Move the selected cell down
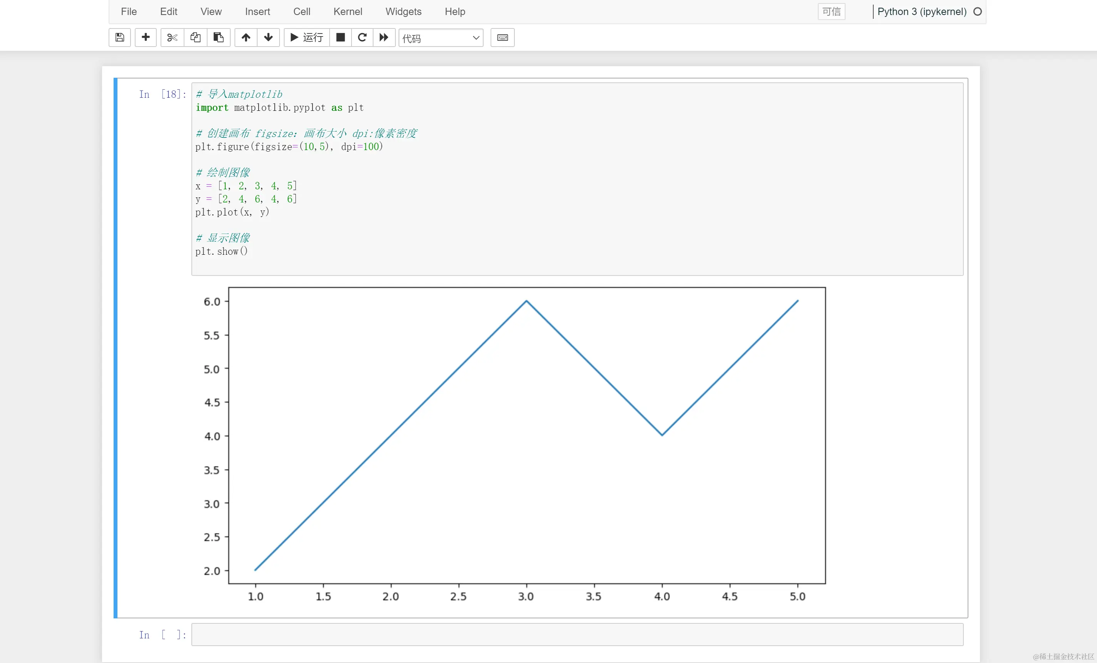This screenshot has width=1097, height=663. coord(268,37)
